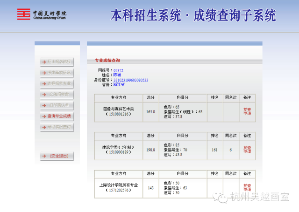299x212 pixels.
Task: Click the 速写：43.8 score line
Action: 173,155
